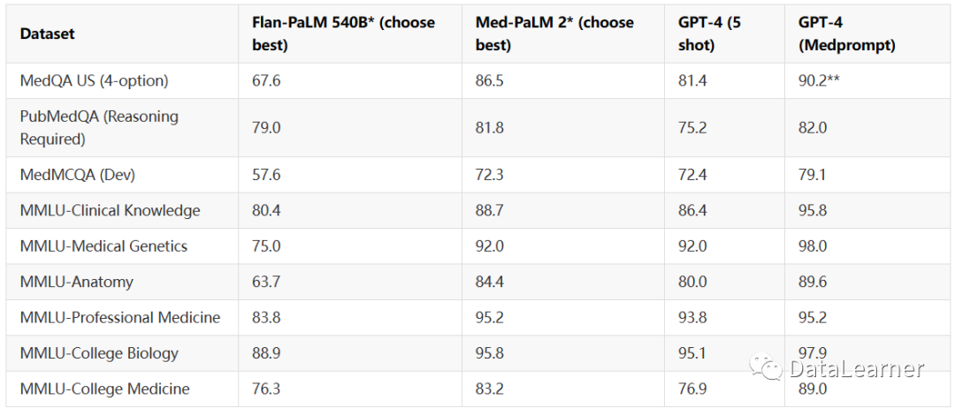Click the GPT-4 (Medprompt) column header

846,34
